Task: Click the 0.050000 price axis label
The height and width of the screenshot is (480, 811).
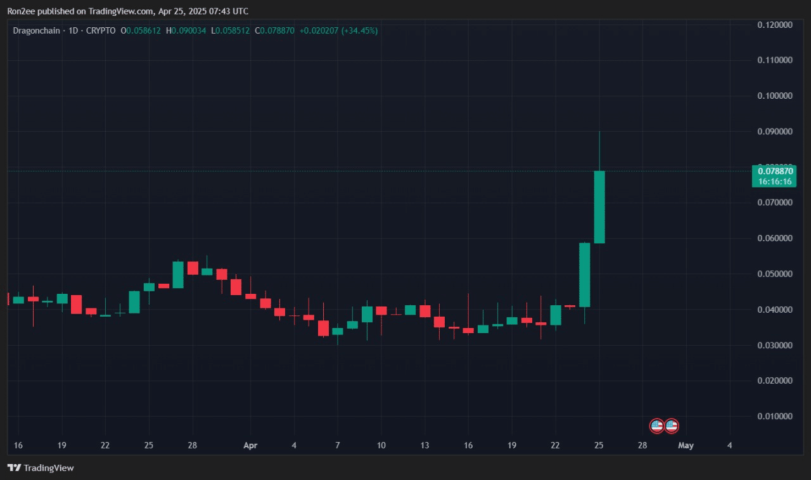Action: tap(775, 274)
